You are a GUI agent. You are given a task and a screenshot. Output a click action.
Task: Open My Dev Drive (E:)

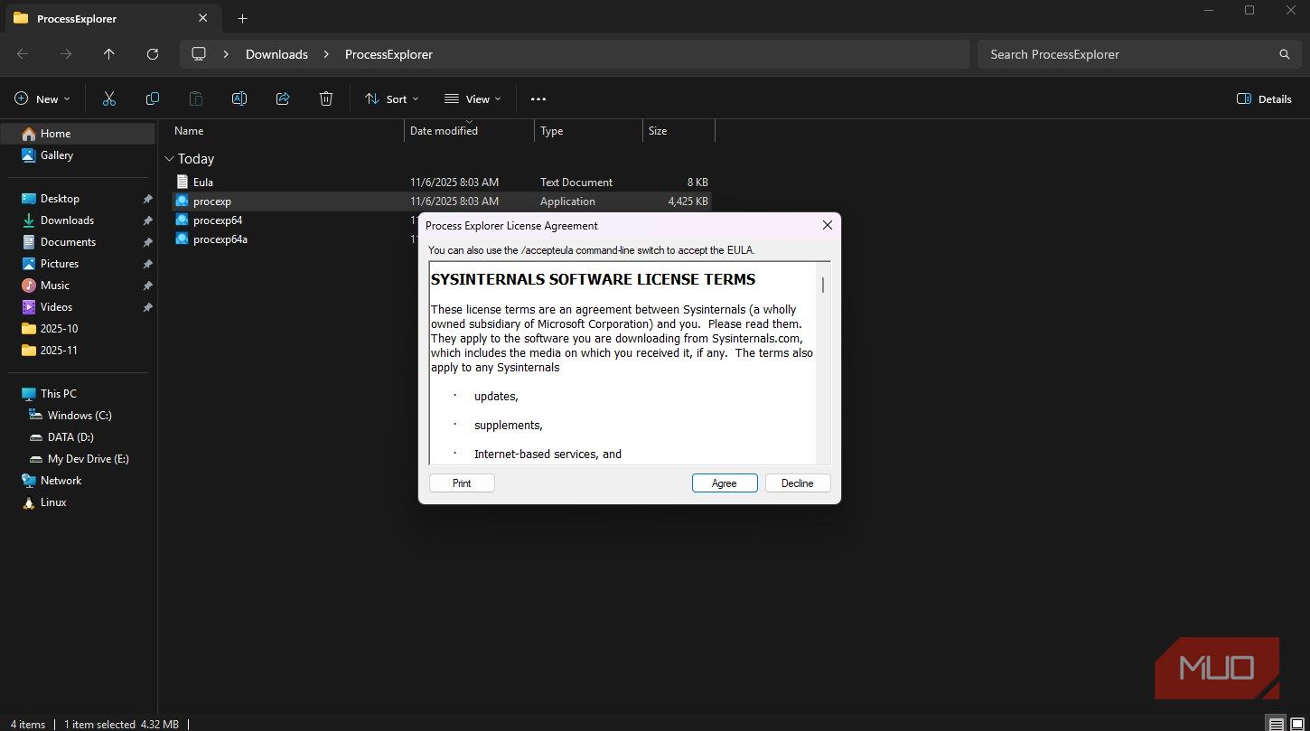pyautogui.click(x=78, y=459)
